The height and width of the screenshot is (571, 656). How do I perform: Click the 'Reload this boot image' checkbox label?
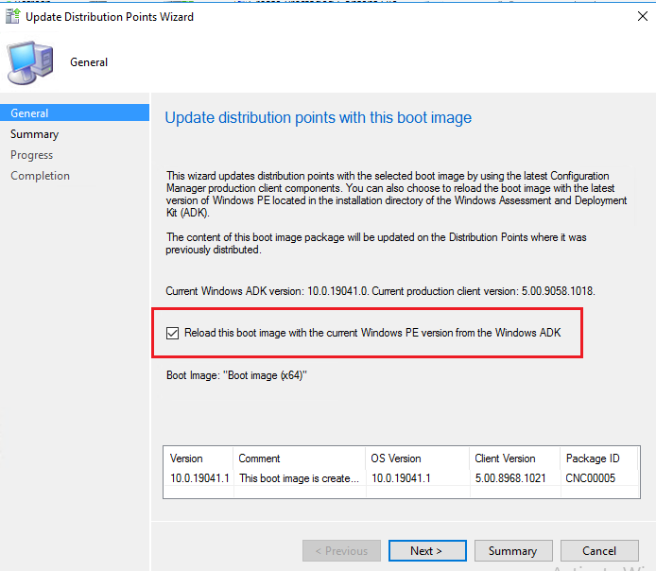(x=372, y=333)
